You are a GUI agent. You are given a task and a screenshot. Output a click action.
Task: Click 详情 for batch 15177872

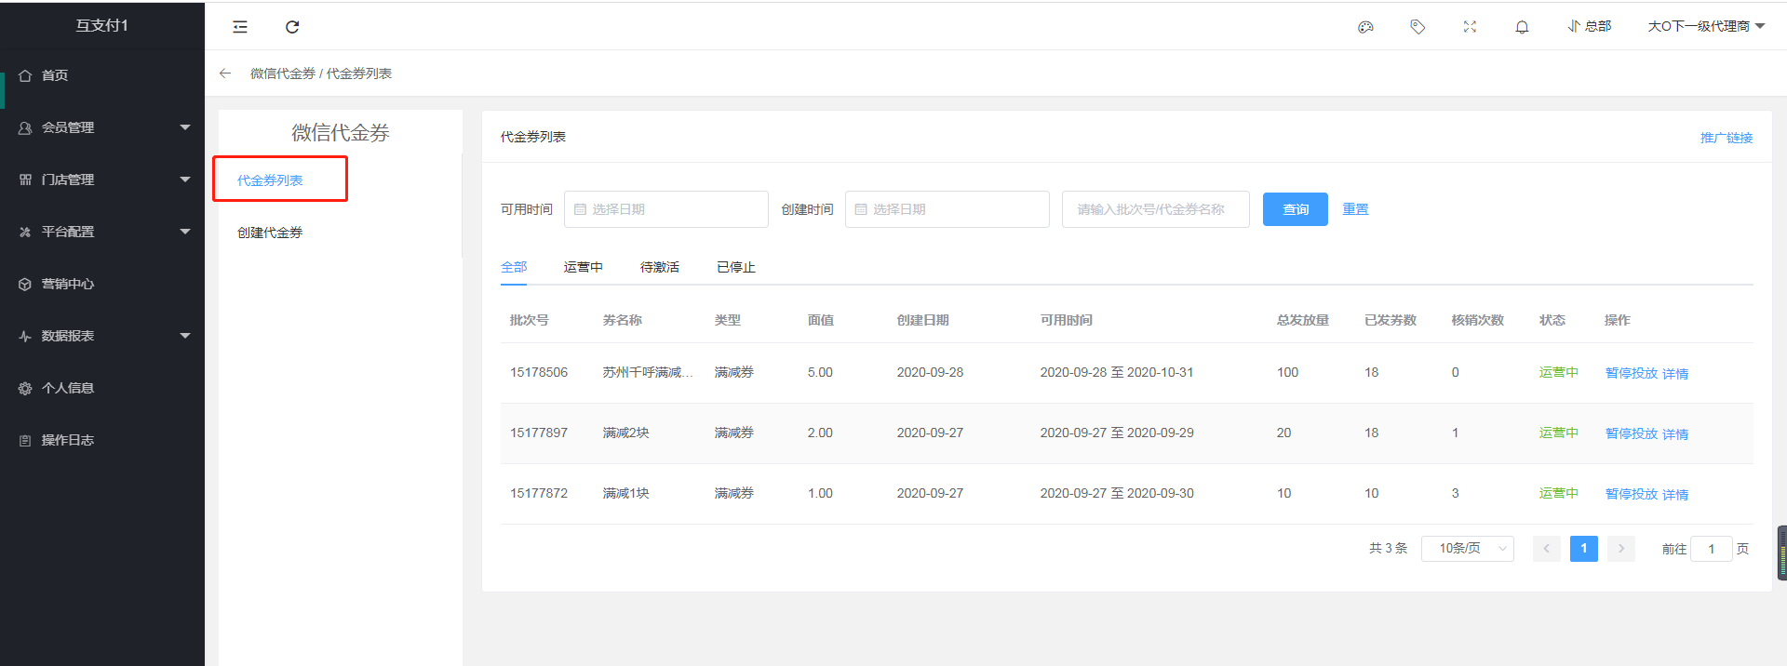click(1675, 494)
